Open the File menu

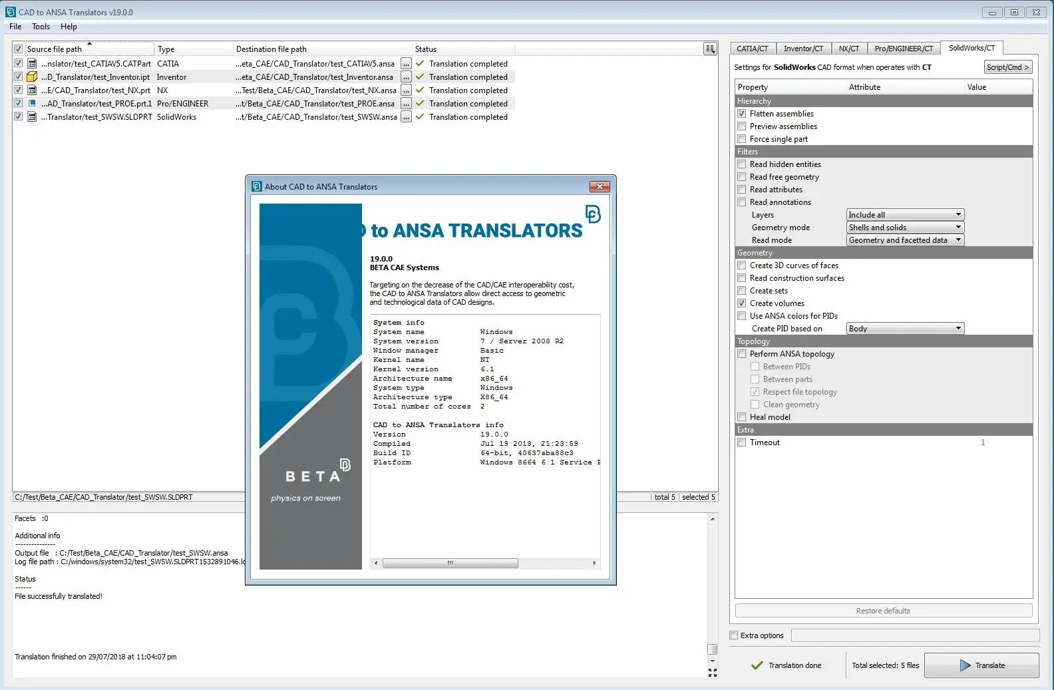click(x=15, y=27)
